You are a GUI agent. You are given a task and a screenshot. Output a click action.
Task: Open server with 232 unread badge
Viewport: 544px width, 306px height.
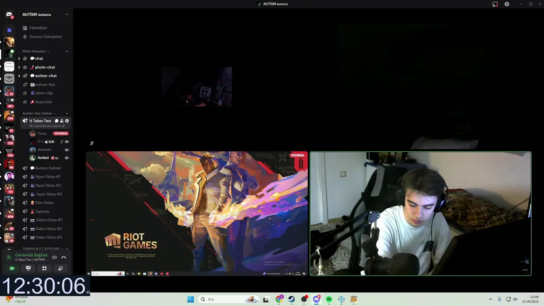[x=9, y=139]
